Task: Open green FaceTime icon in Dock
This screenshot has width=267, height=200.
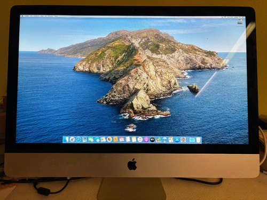Action: (91, 140)
